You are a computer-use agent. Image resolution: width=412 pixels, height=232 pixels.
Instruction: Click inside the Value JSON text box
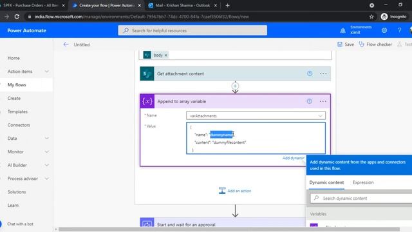[x=256, y=138]
